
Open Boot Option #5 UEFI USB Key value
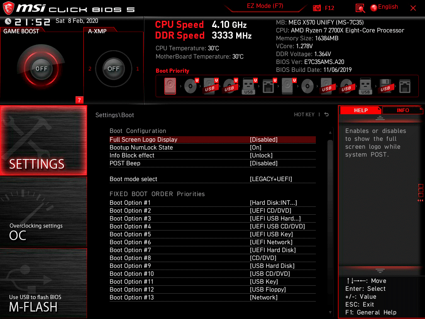[x=271, y=234]
